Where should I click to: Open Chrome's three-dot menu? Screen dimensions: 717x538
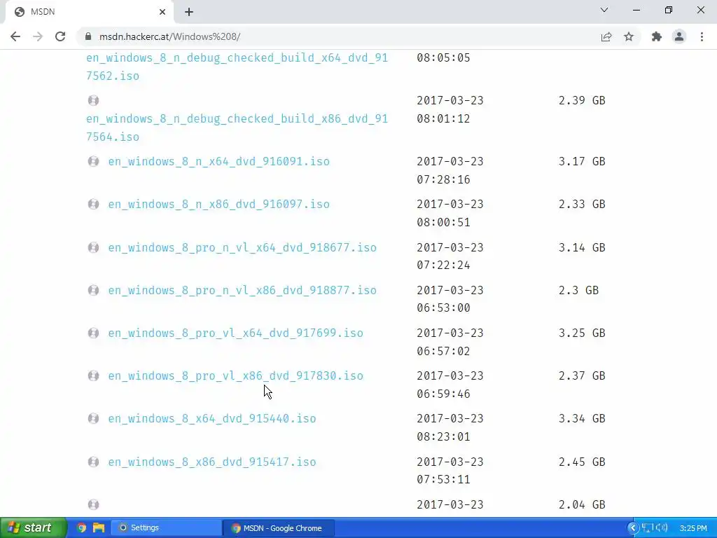(702, 36)
